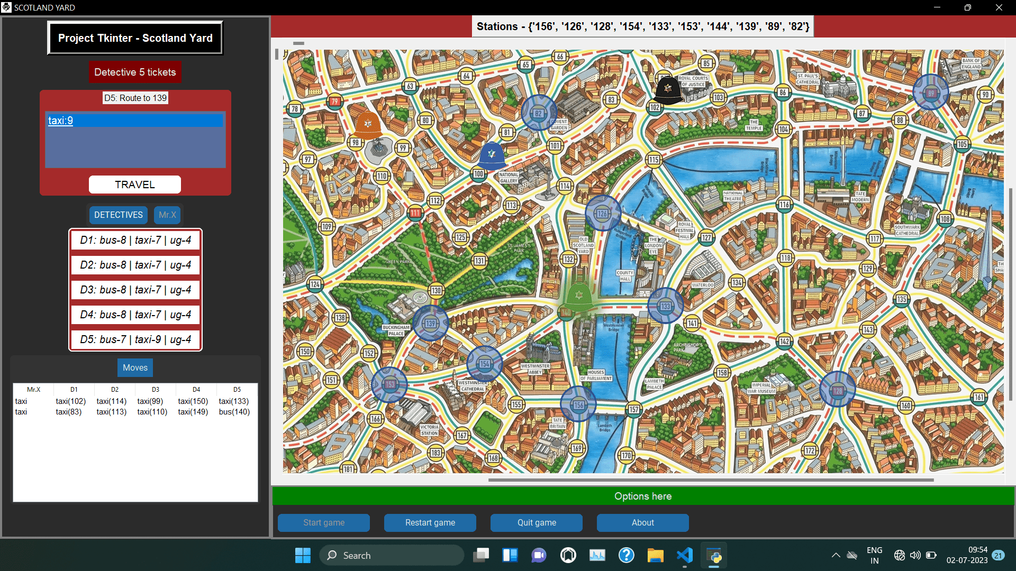
Task: Click the black Mr.X hat token
Action: tap(668, 90)
